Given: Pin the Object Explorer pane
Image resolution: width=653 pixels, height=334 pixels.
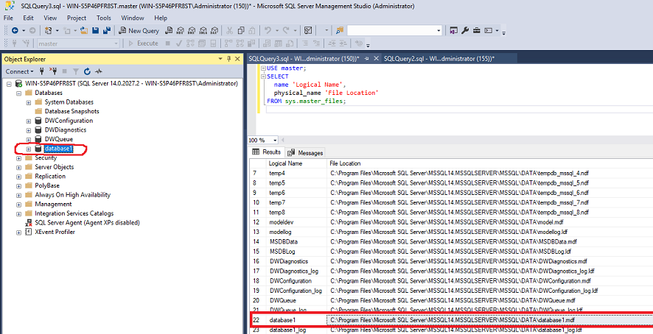Looking at the screenshot, I should pos(228,59).
